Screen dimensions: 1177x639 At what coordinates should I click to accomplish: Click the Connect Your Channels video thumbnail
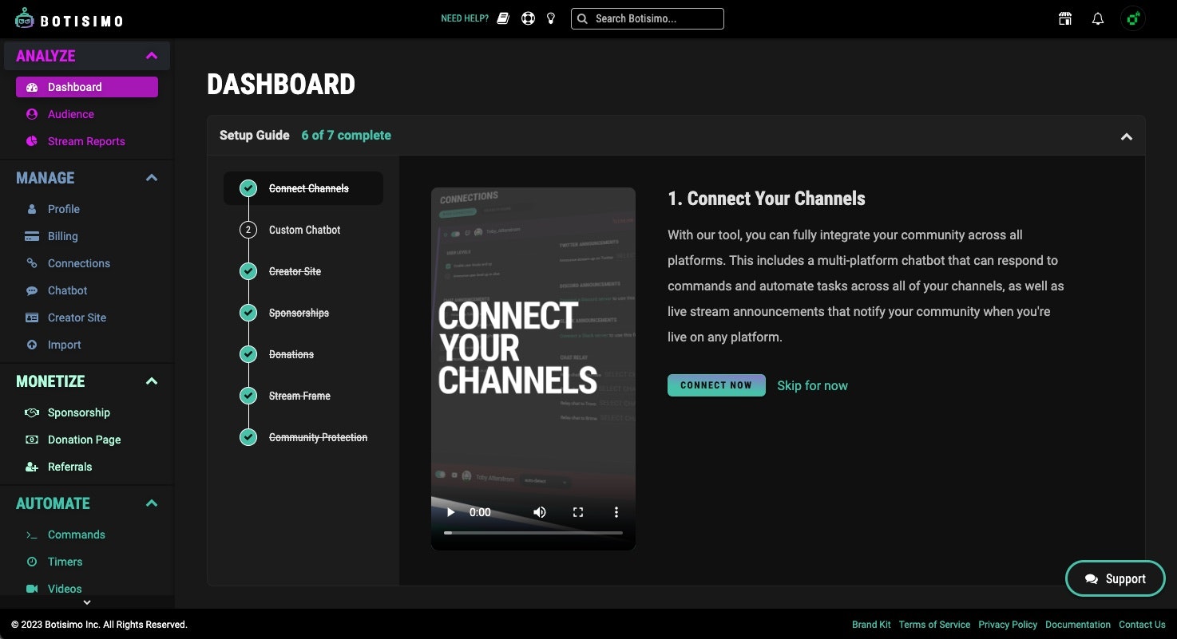[x=533, y=369]
